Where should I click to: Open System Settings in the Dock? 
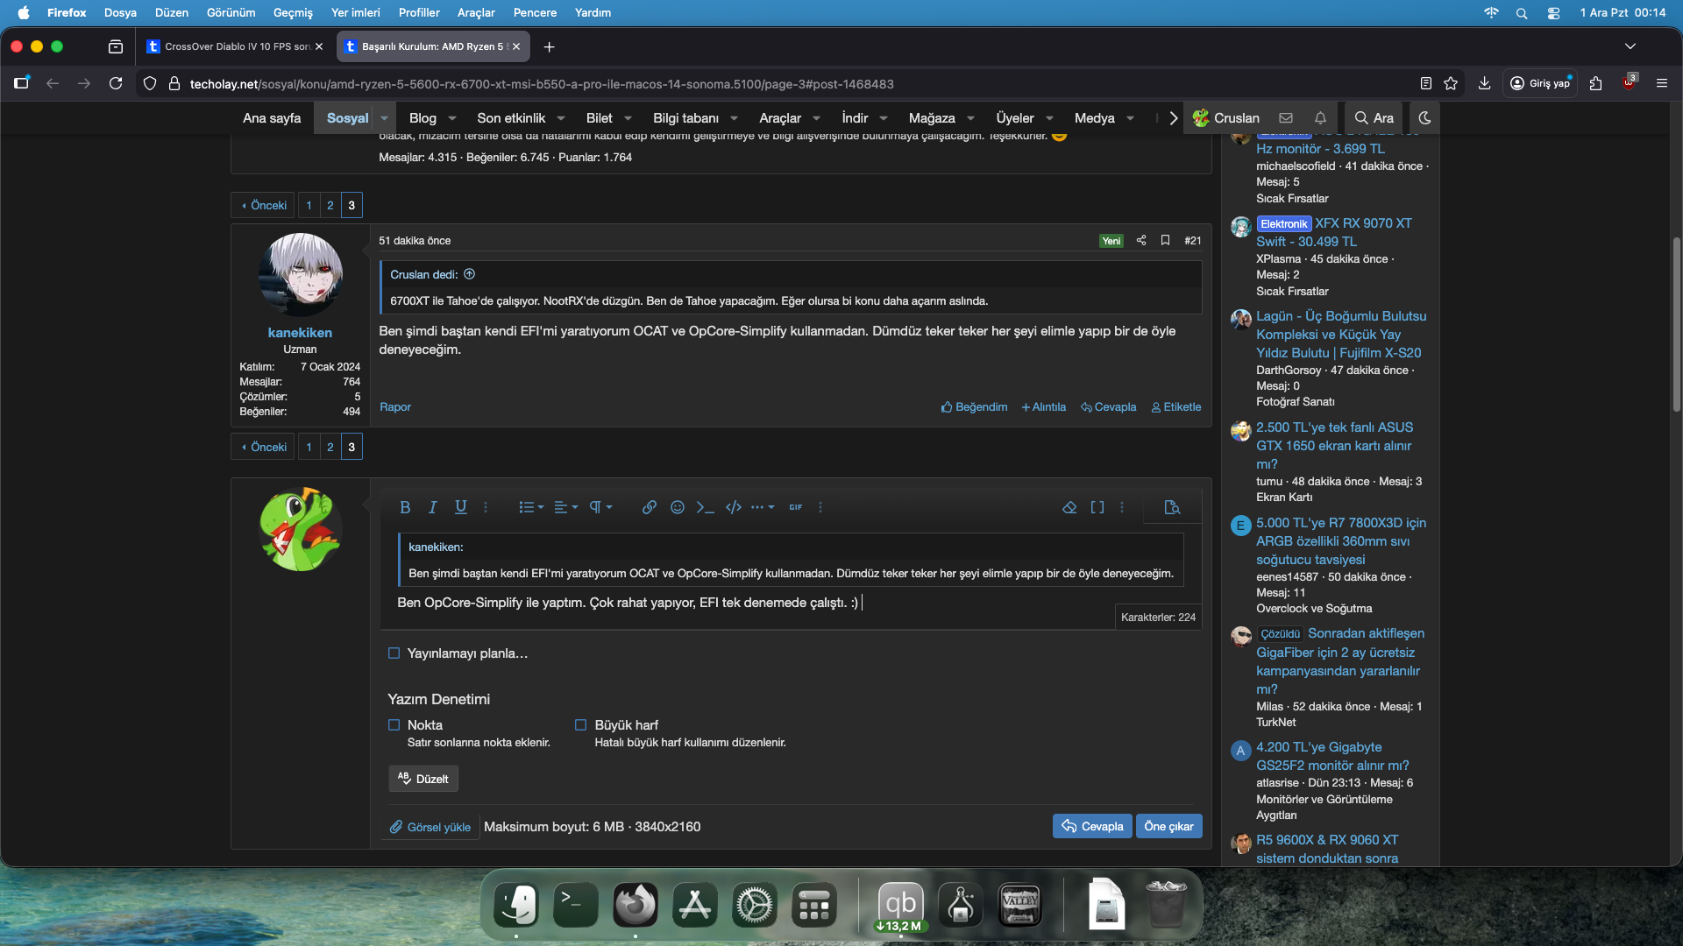pos(754,905)
